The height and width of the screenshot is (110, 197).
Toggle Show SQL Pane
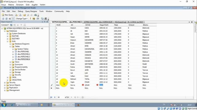coord(10,19)
